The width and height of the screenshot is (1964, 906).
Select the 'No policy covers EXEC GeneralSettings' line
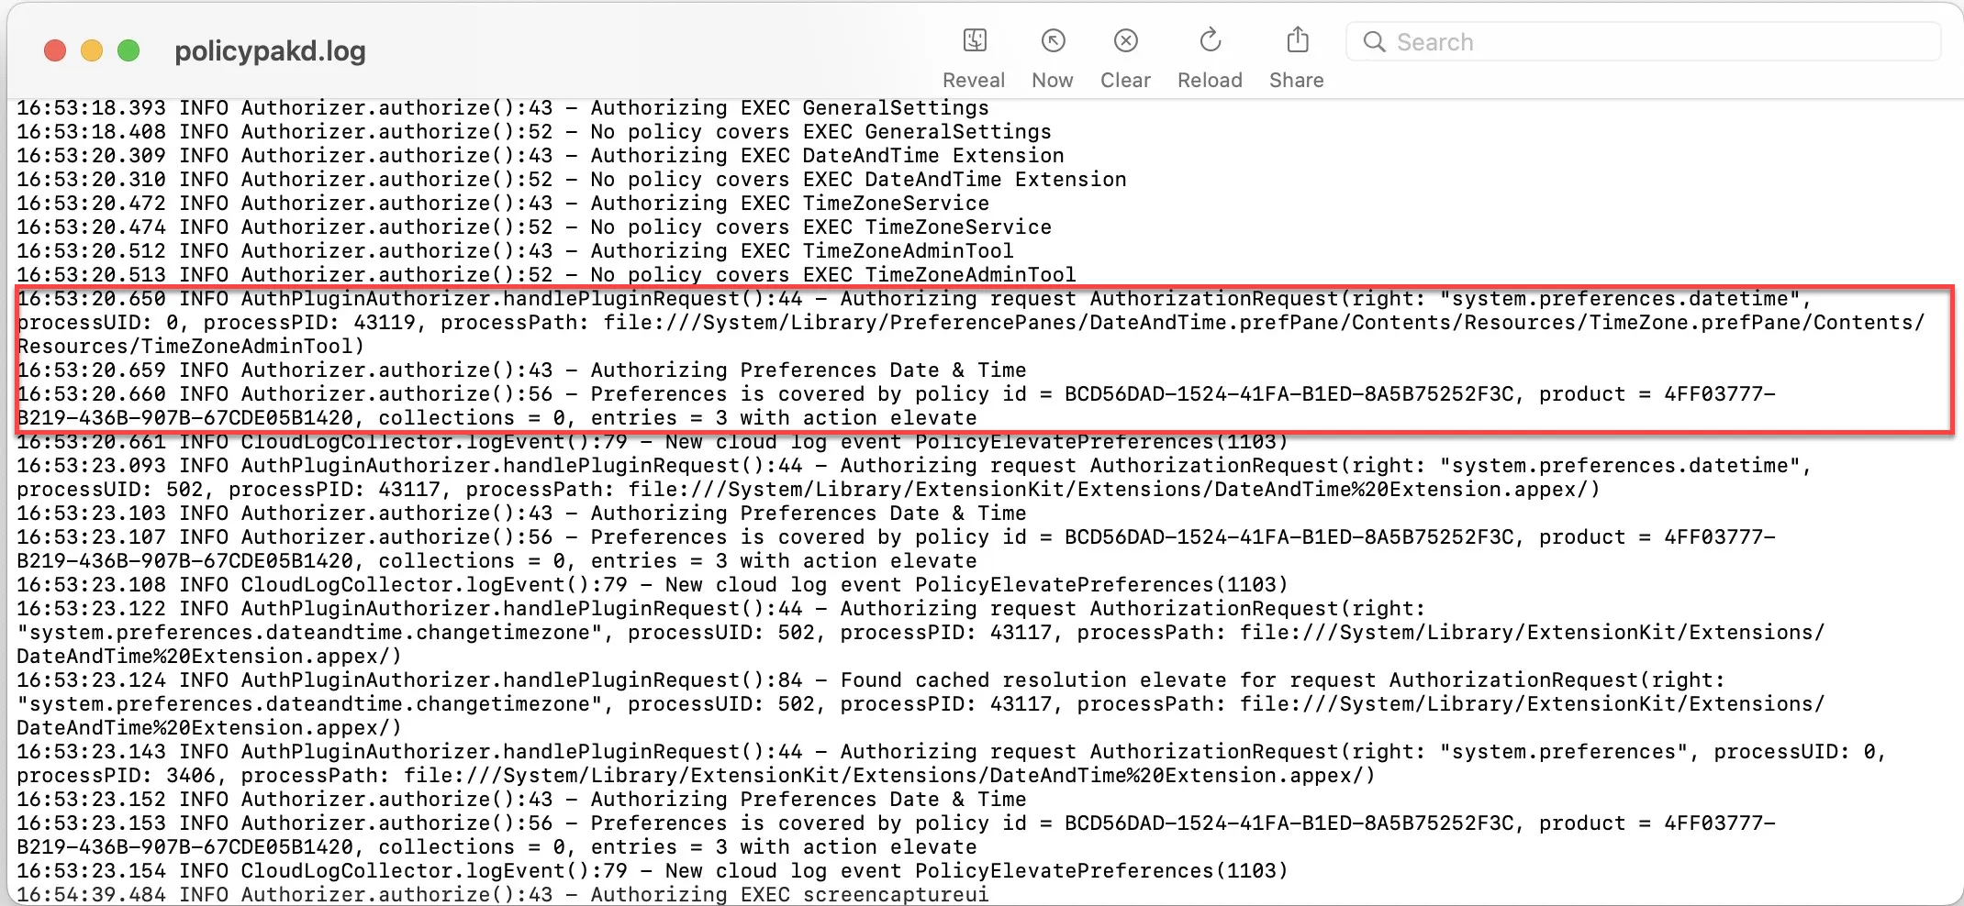click(533, 132)
